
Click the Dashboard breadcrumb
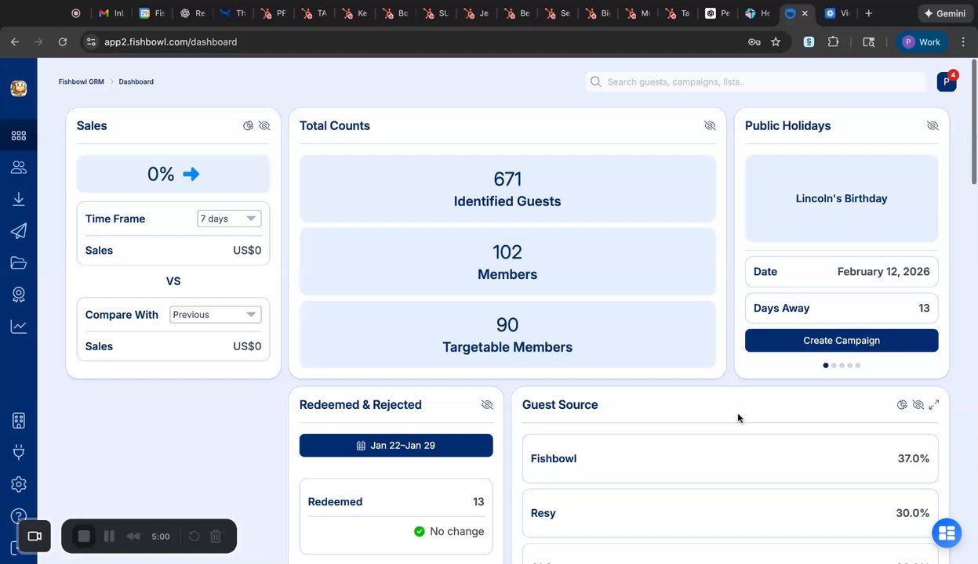click(x=136, y=81)
